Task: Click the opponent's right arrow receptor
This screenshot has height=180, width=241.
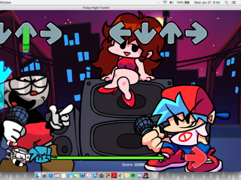Action: [50, 33]
